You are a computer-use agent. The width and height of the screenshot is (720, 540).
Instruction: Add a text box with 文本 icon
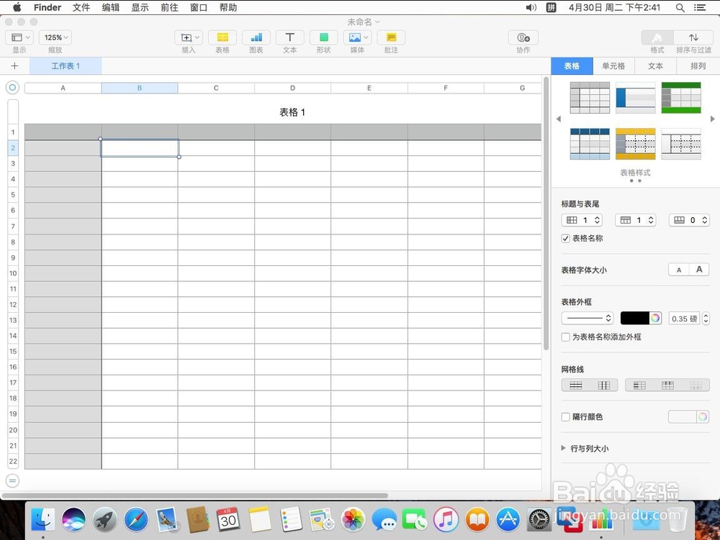click(289, 37)
